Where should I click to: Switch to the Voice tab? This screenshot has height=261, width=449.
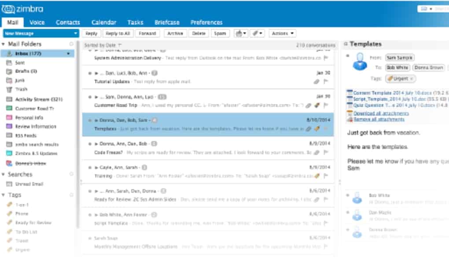[37, 22]
